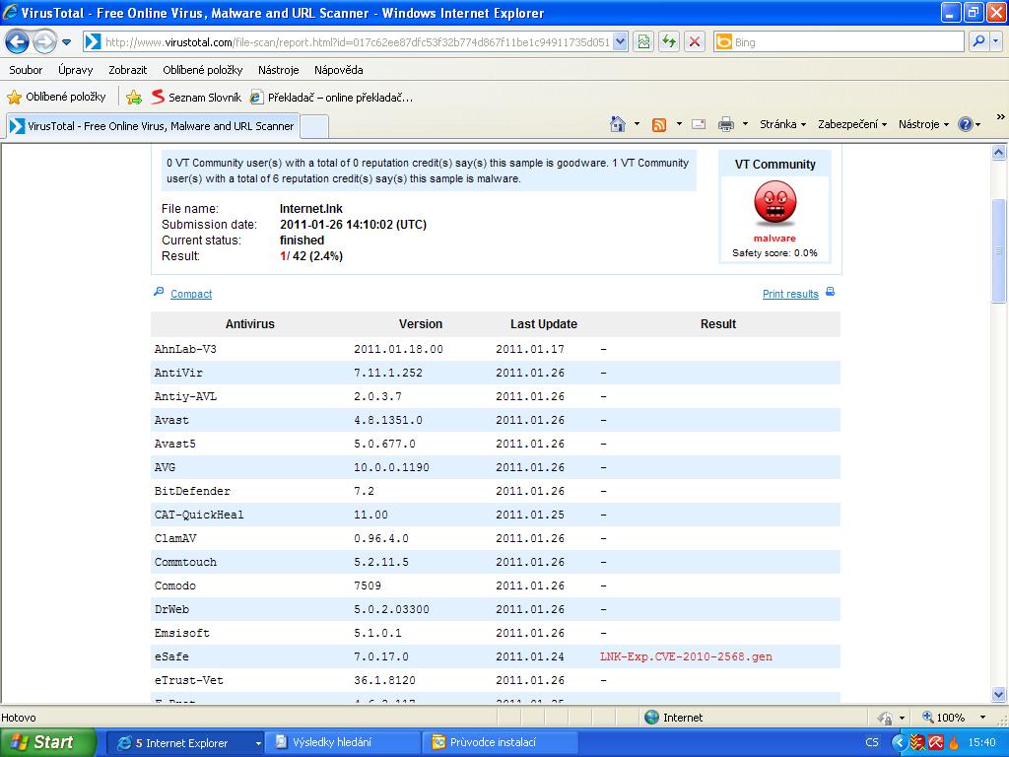Click the compatibility view icon
1009x757 pixels.
643,41
